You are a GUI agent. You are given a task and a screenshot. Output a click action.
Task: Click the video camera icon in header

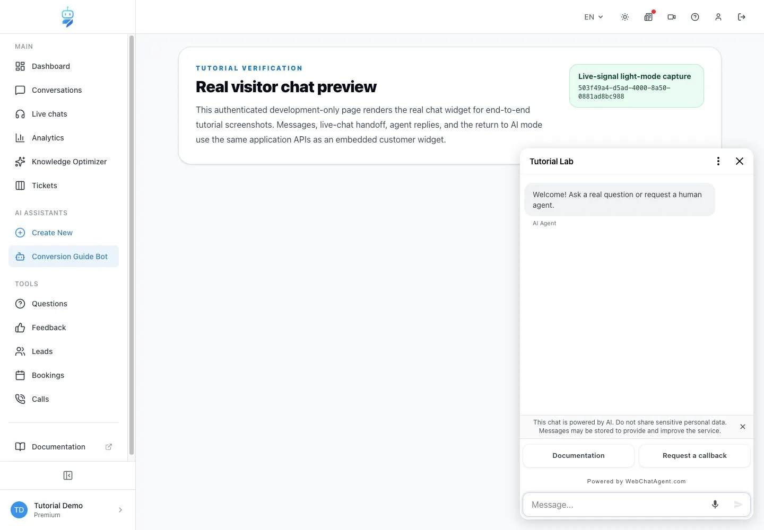tap(672, 17)
